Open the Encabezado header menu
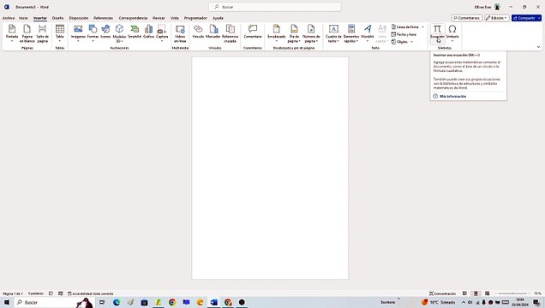The image size is (545, 308). tap(276, 33)
